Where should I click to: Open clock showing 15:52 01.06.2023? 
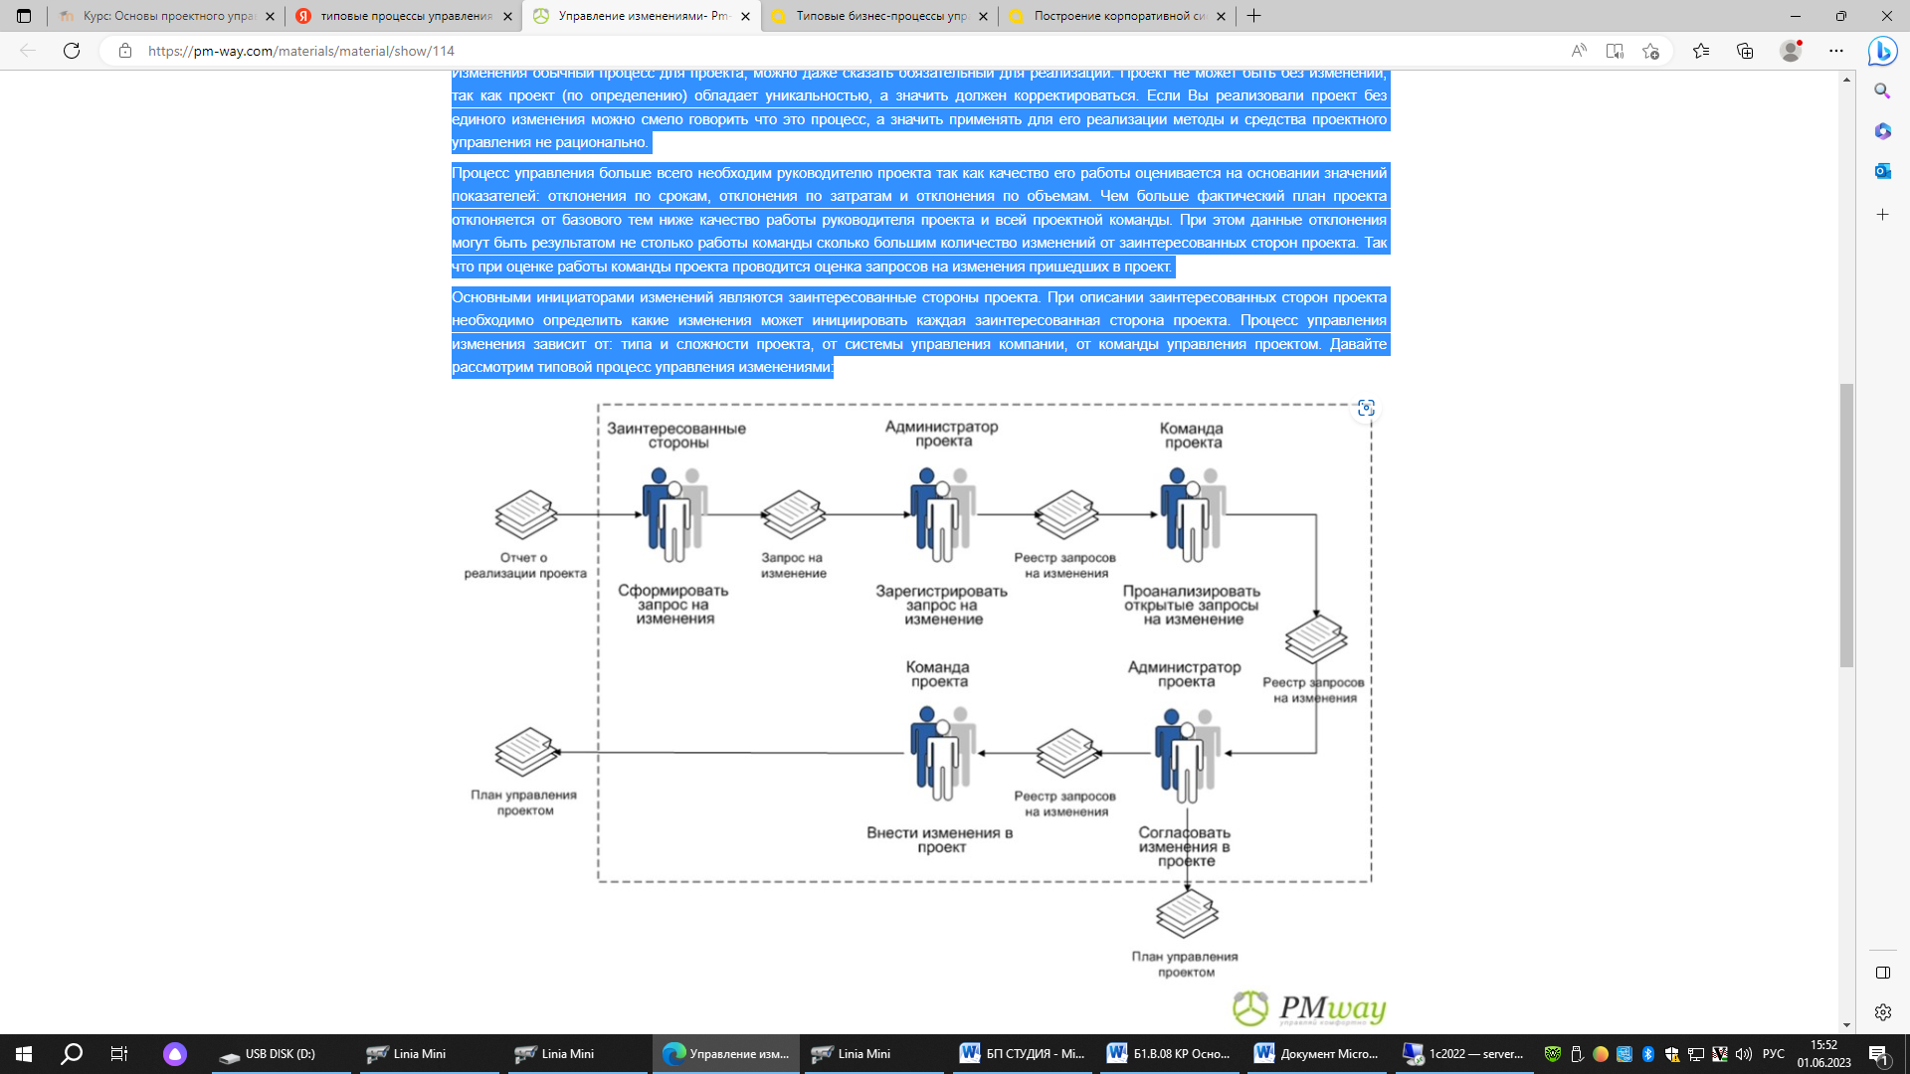(x=1824, y=1054)
